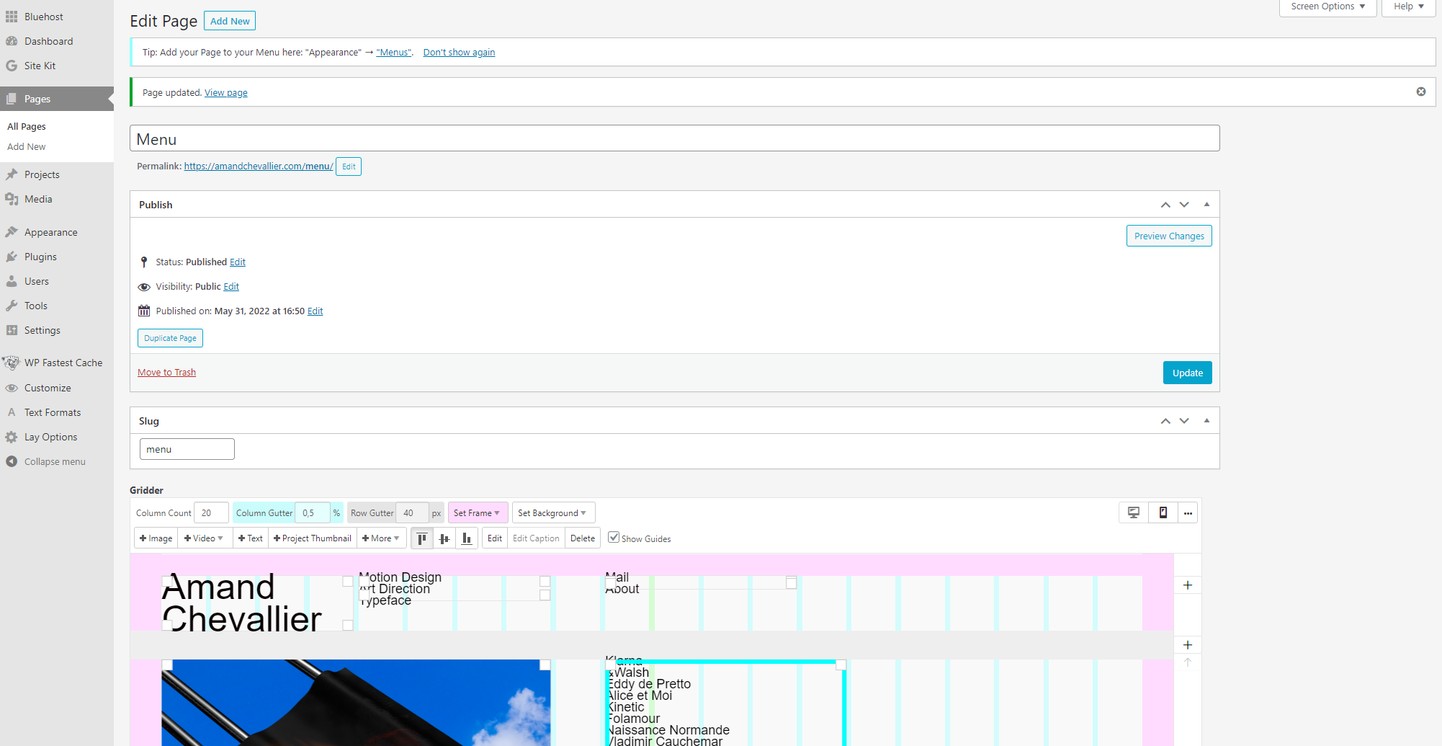Collapse the Publish panel with triangle toggle

point(1206,205)
